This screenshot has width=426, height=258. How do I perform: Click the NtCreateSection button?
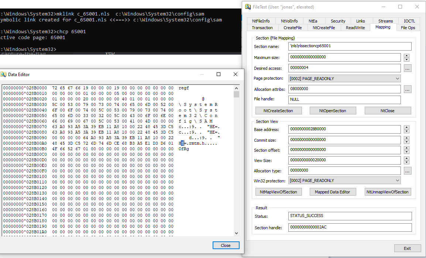click(x=278, y=110)
